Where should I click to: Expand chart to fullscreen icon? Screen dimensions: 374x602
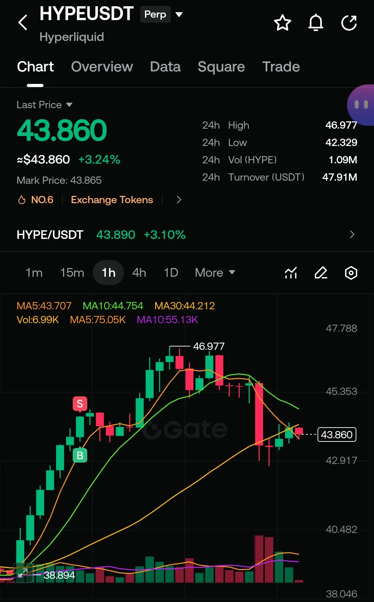click(23, 573)
